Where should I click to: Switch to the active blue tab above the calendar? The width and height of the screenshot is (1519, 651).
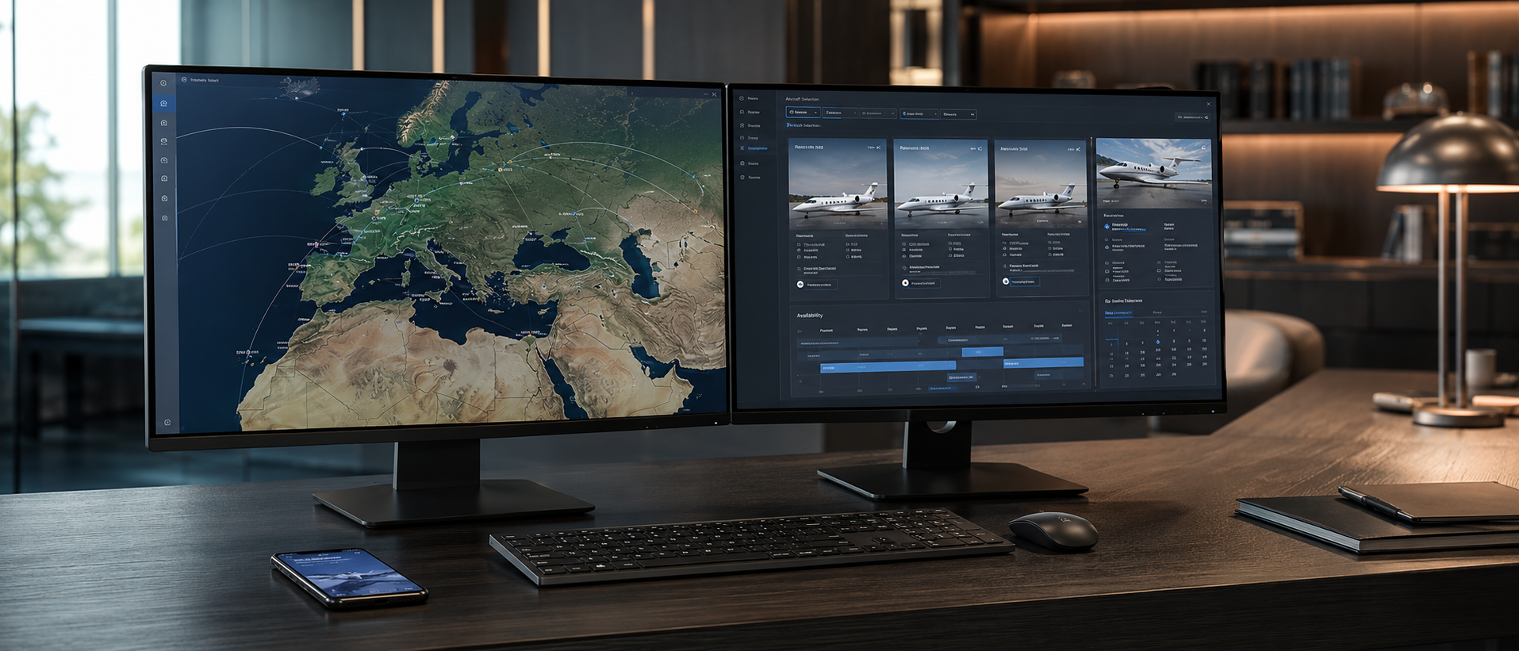[x=1119, y=313]
